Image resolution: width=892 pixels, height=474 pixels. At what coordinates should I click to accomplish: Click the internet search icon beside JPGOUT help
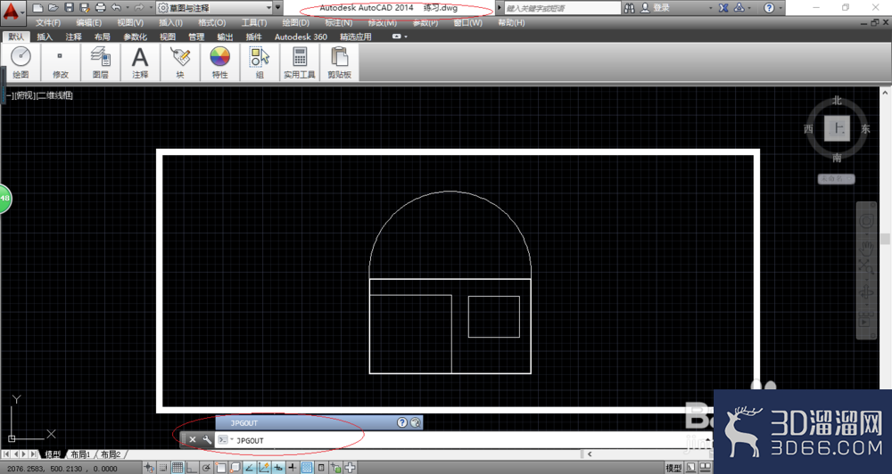416,422
